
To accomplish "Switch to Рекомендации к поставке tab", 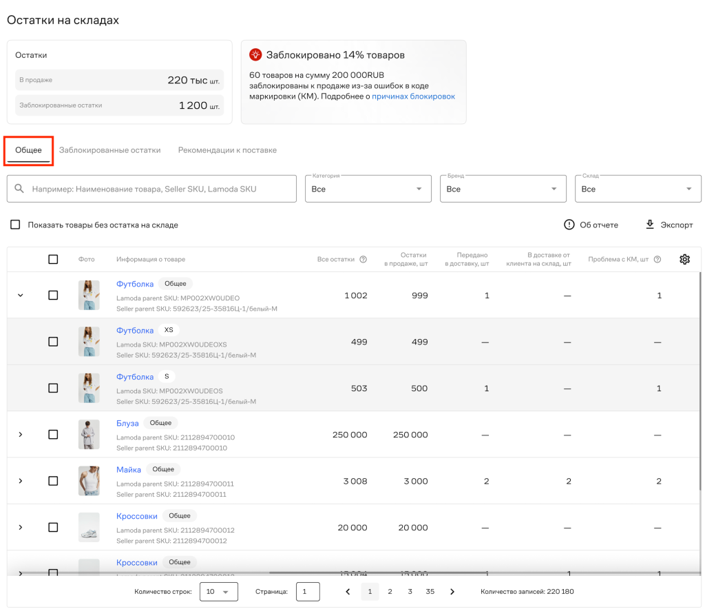I will [227, 150].
